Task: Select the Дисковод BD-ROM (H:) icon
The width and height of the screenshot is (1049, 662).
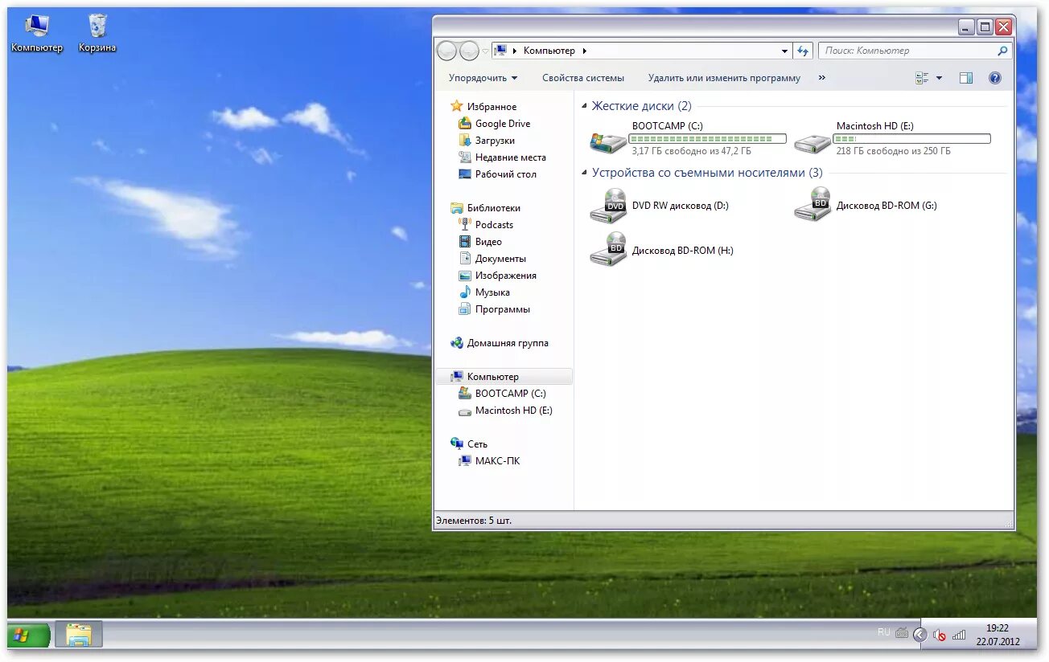Action: click(607, 250)
